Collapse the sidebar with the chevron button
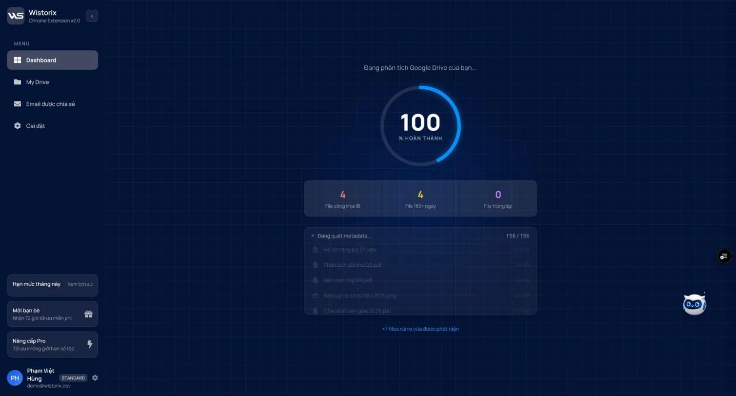This screenshot has width=736, height=396. click(92, 16)
